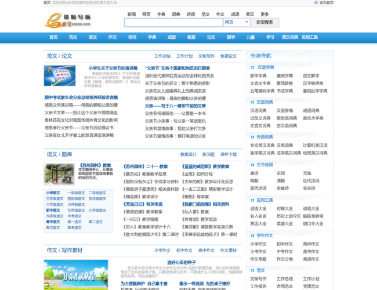This screenshot has width=377, height=290.
Task: Open 板报 in the blue navigation bar
Action: (x=191, y=37)
